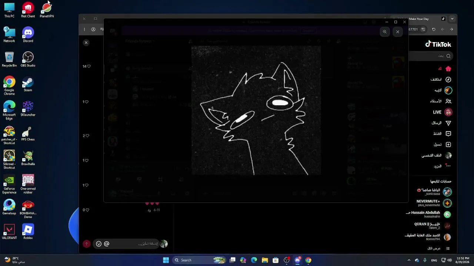Viewport: 474px width, 266px height.
Task: Click the TikTok home icon
Action: click(x=448, y=69)
